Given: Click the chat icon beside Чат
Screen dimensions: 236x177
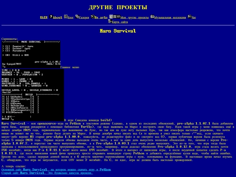Looking at the screenshot, I should coord(189,17).
